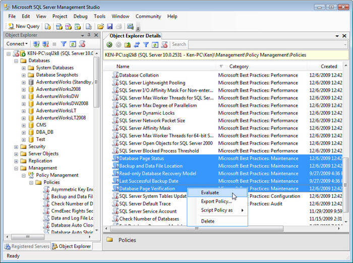Click Refresh icon in Object Explorer toolbar
This screenshot has width=353, height=263.
click(73, 44)
